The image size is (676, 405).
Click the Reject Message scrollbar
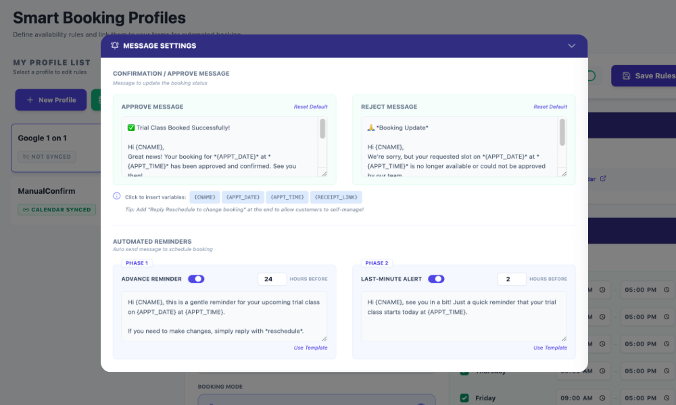(562, 132)
